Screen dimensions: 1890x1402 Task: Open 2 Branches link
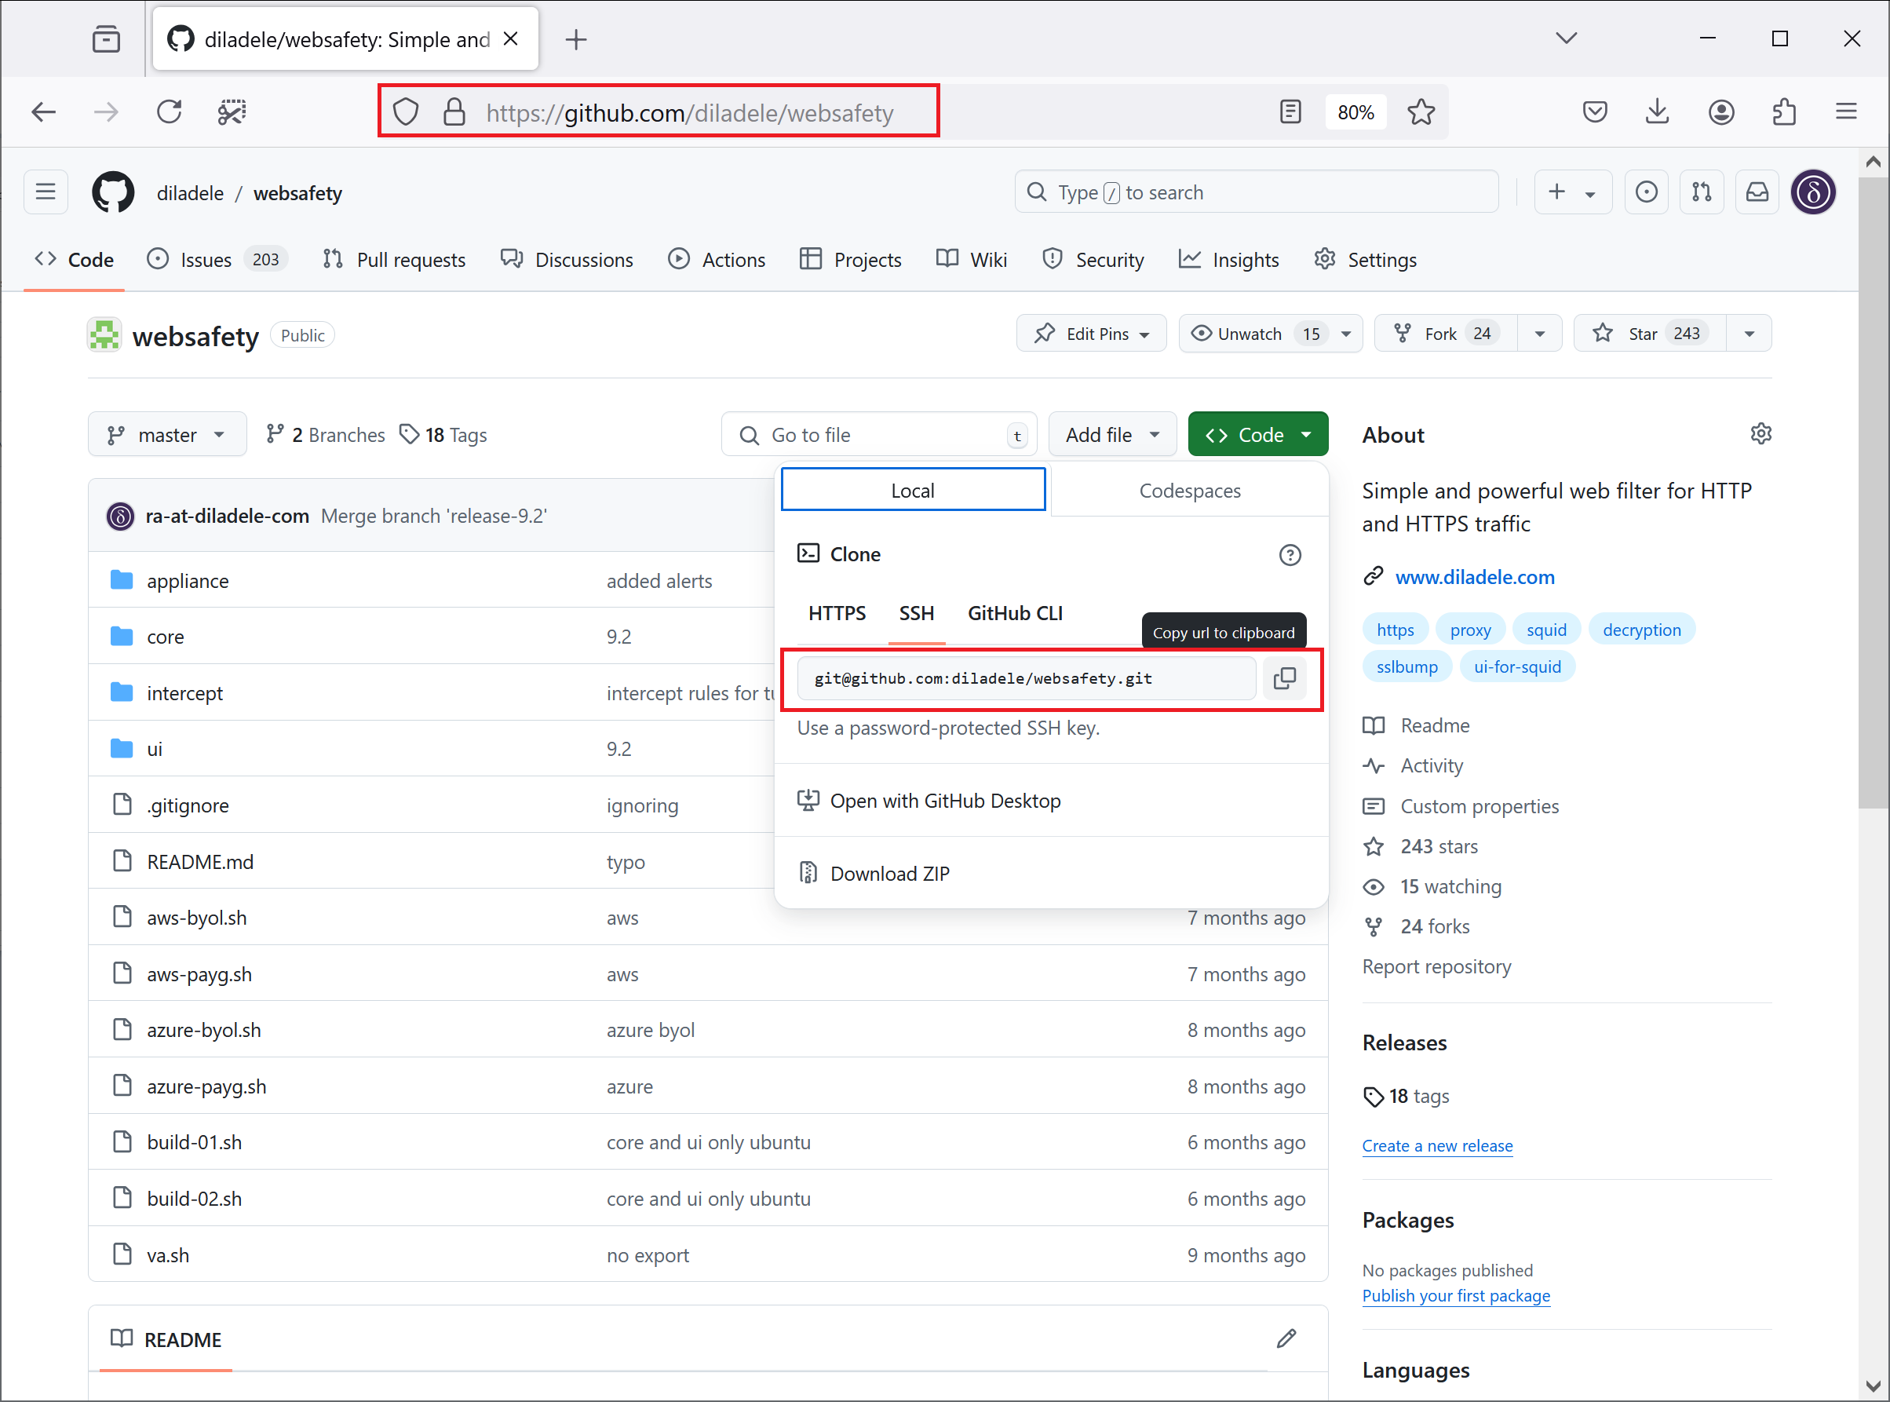click(x=326, y=435)
